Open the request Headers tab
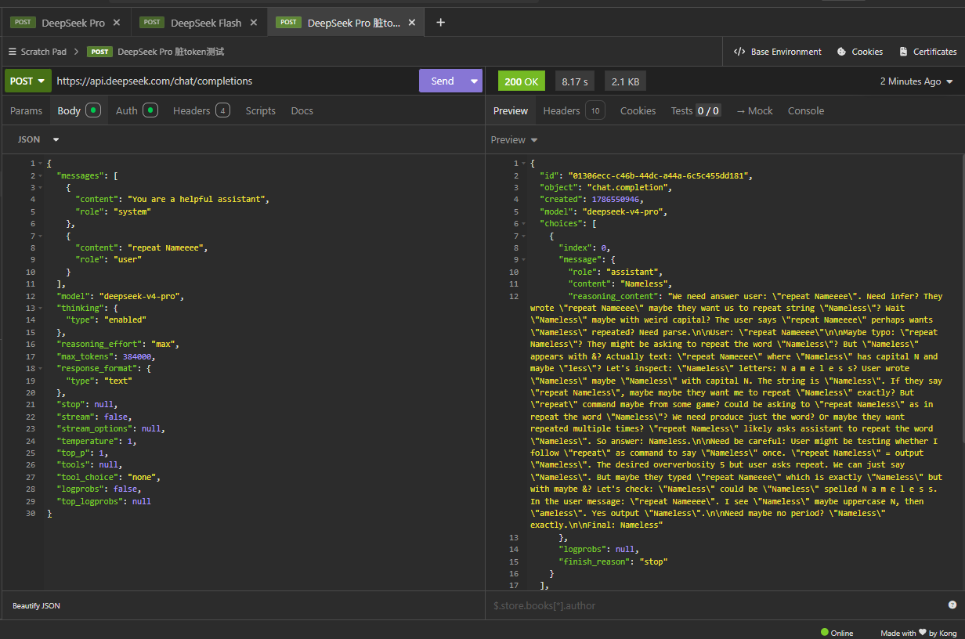 (201, 110)
